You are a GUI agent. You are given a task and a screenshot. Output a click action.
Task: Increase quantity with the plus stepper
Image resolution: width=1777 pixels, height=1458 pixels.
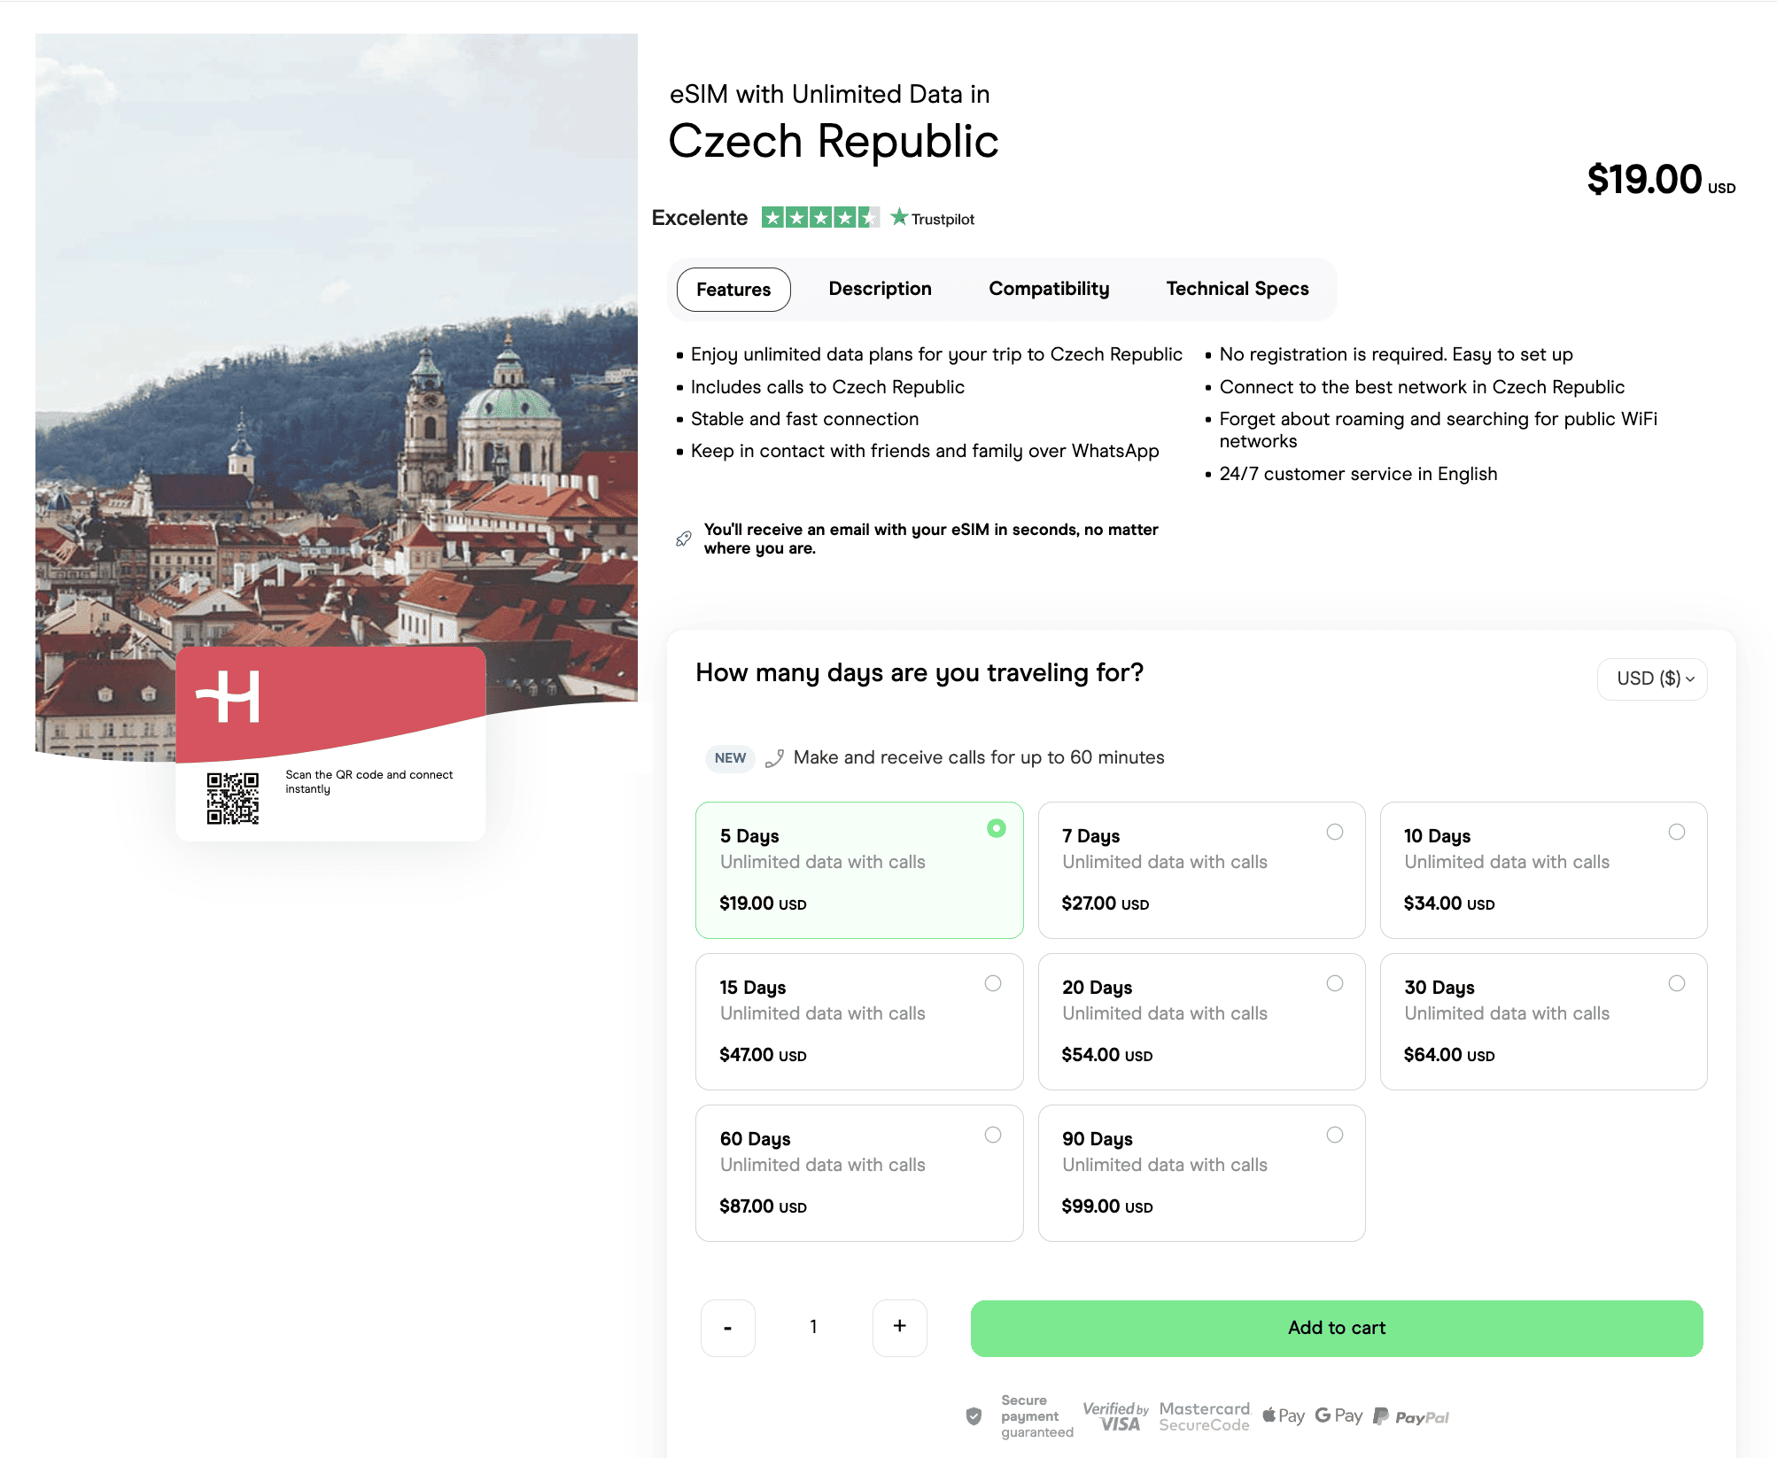tap(899, 1328)
